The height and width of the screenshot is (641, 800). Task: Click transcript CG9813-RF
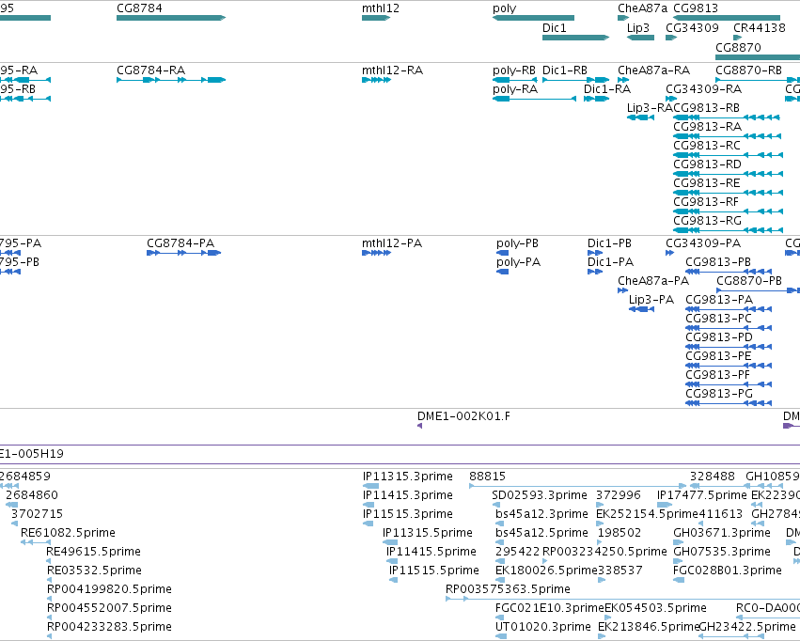point(728,211)
